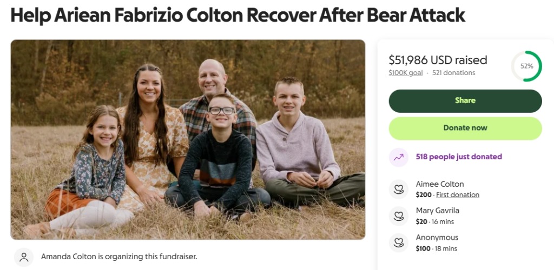554x270 pixels.
Task: Click Aimee Colton's donation heart icon
Action: [x=399, y=190]
